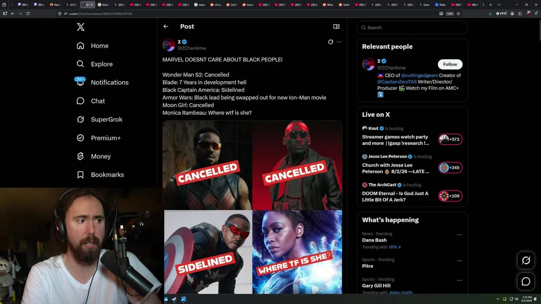Switch to the Zoil browser tab
541x304 pixels.
(x=232, y=5)
